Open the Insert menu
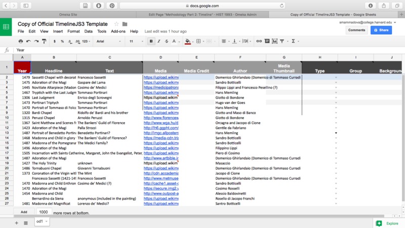Viewport: 405px width, 228px height. [x=58, y=31]
